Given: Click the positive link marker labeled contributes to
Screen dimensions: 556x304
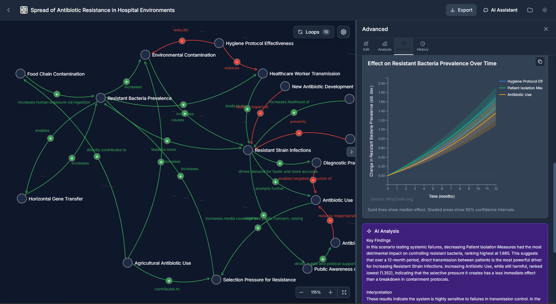Looking at the screenshot, I should tap(169, 281).
